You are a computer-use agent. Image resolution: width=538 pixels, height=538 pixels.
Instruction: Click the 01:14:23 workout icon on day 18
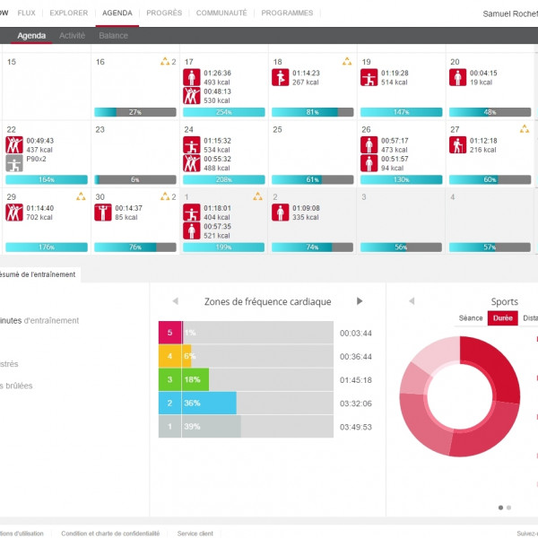tap(280, 77)
